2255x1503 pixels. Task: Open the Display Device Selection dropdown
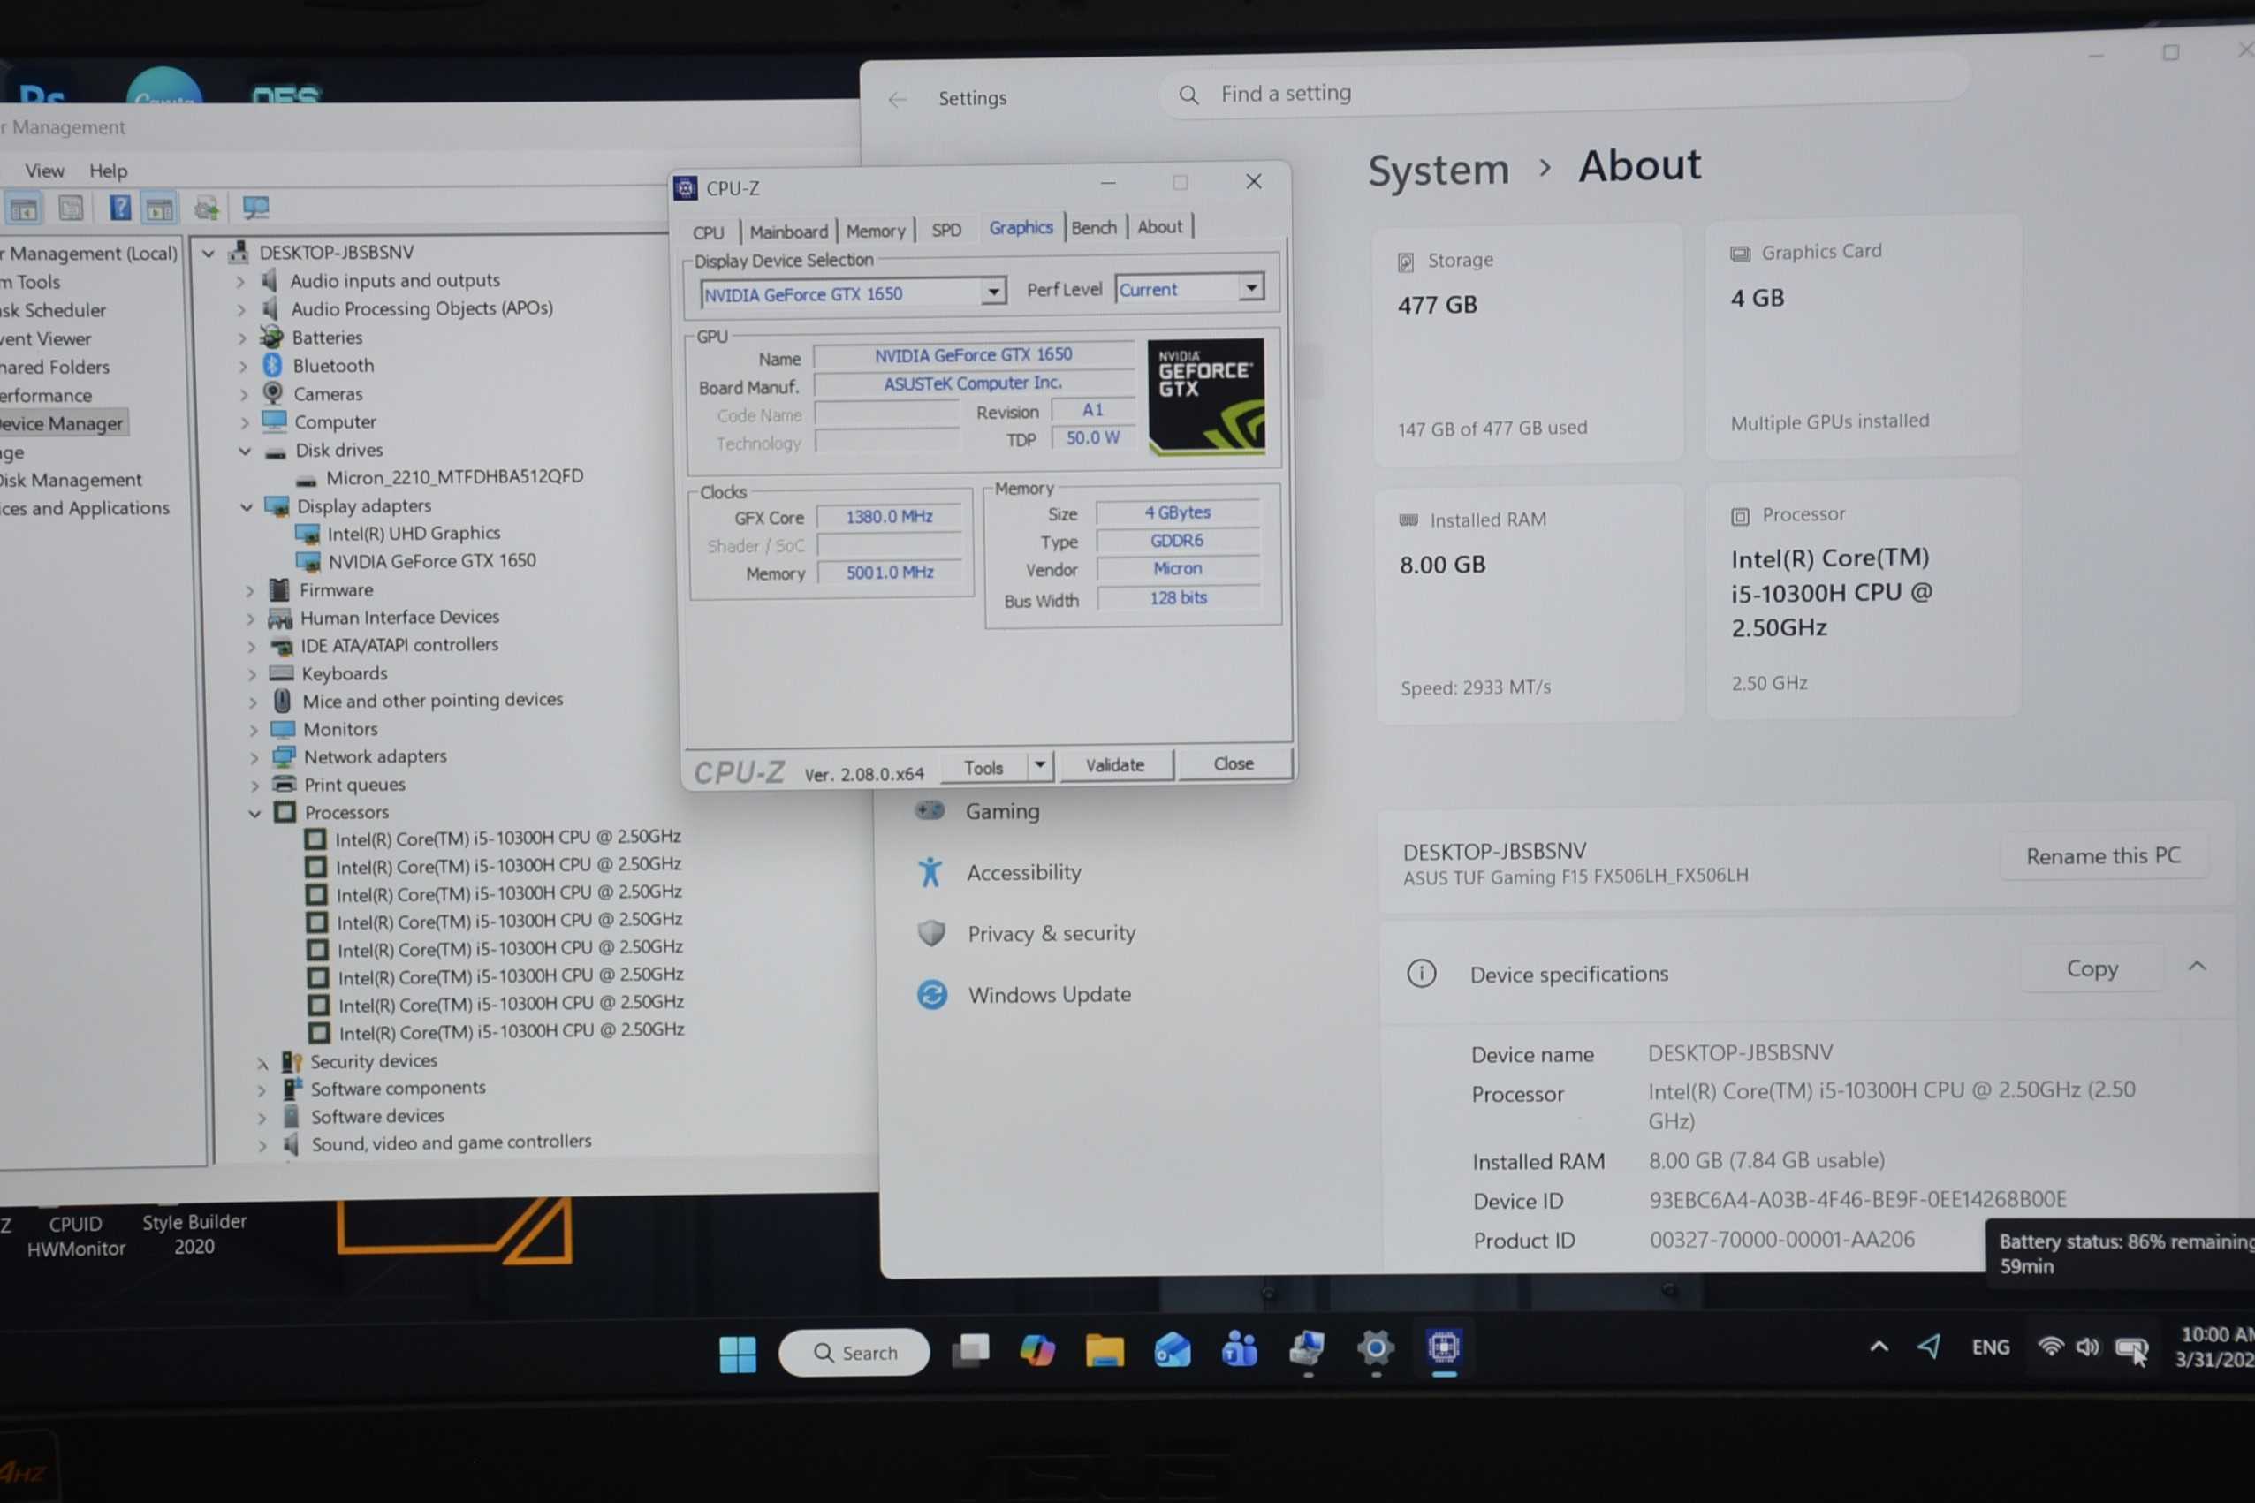click(x=993, y=292)
